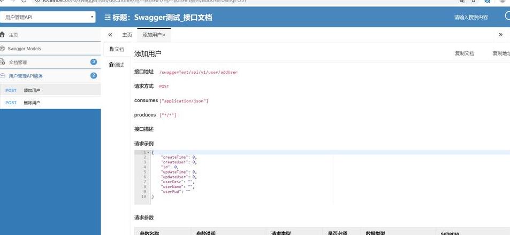Click the ["*/*"] produces value
The image size is (510, 235).
point(168,115)
